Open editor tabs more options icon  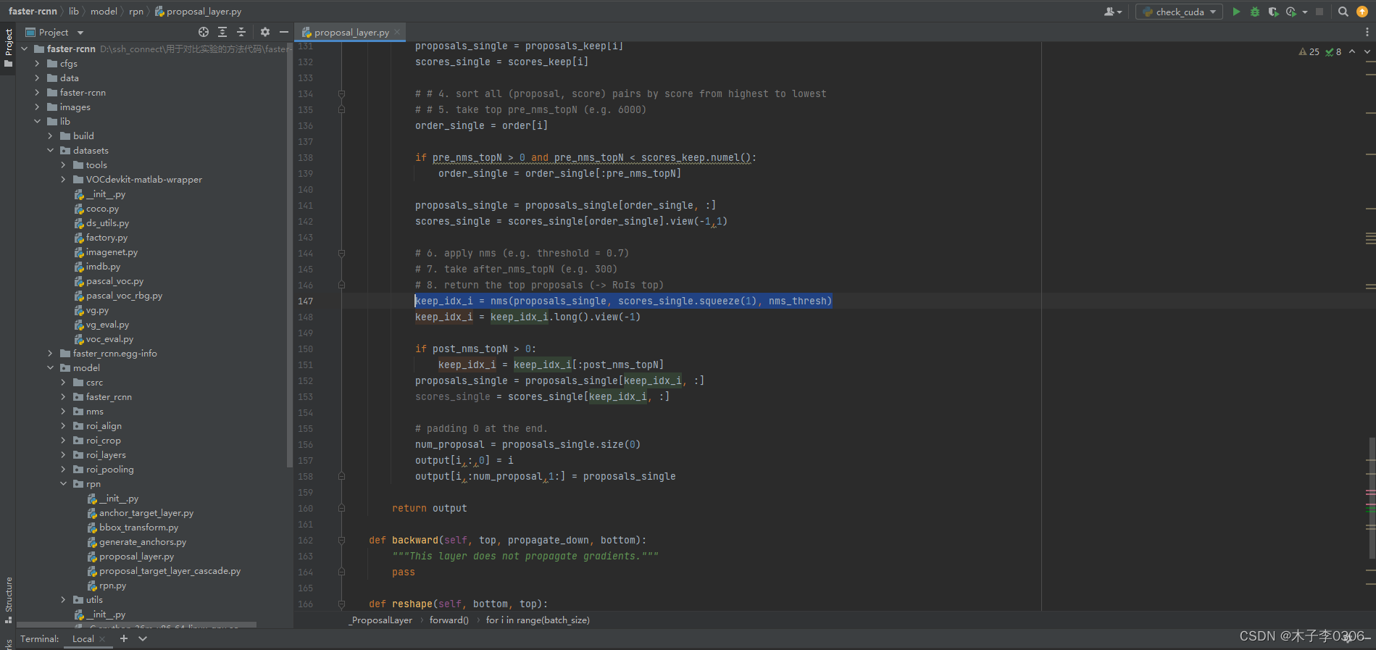coord(1367,32)
